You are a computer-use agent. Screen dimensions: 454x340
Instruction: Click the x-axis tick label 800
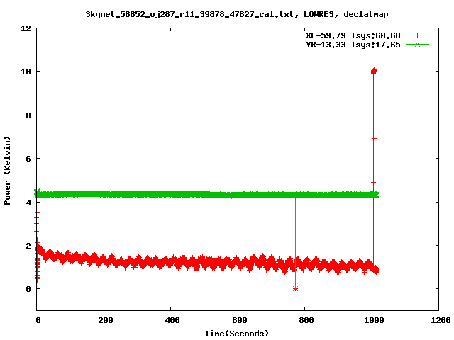tap(306, 320)
